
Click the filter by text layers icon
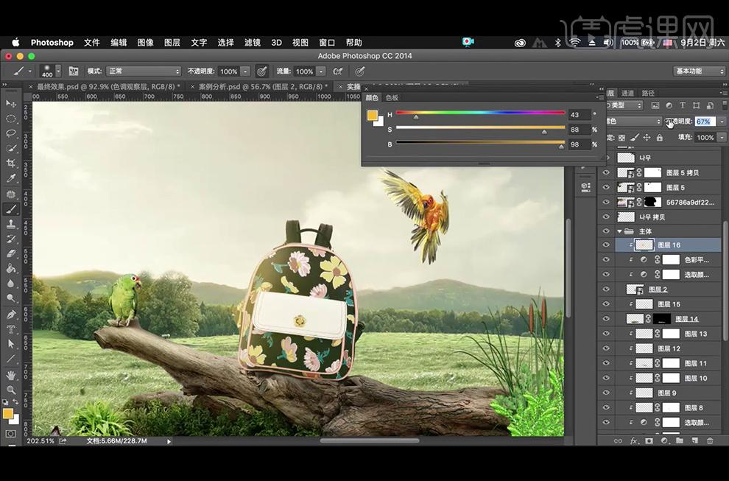coord(683,105)
